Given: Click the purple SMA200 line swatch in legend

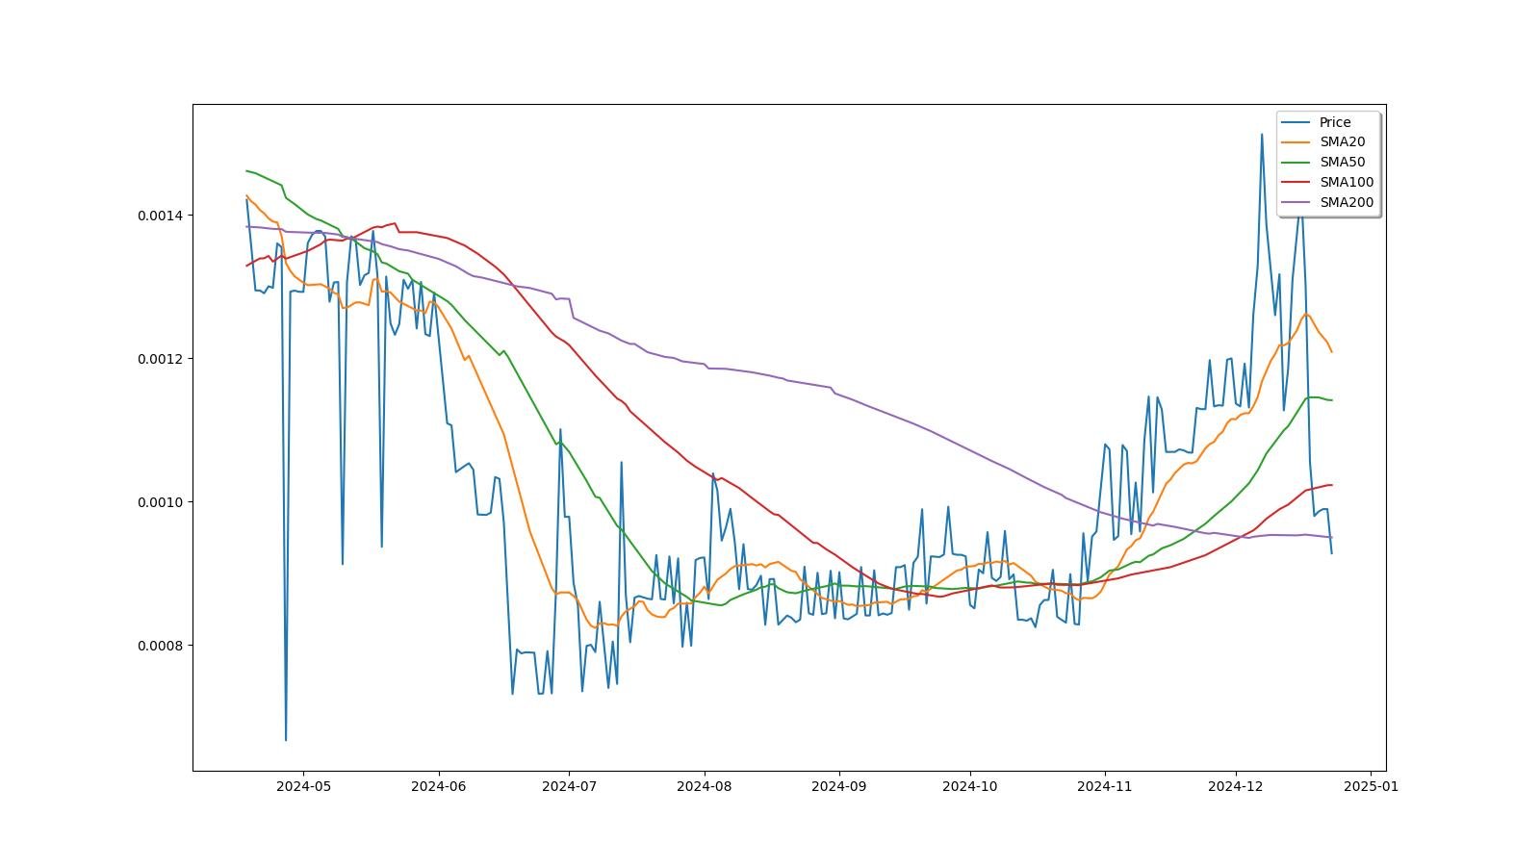Looking at the screenshot, I should [x=1296, y=203].
